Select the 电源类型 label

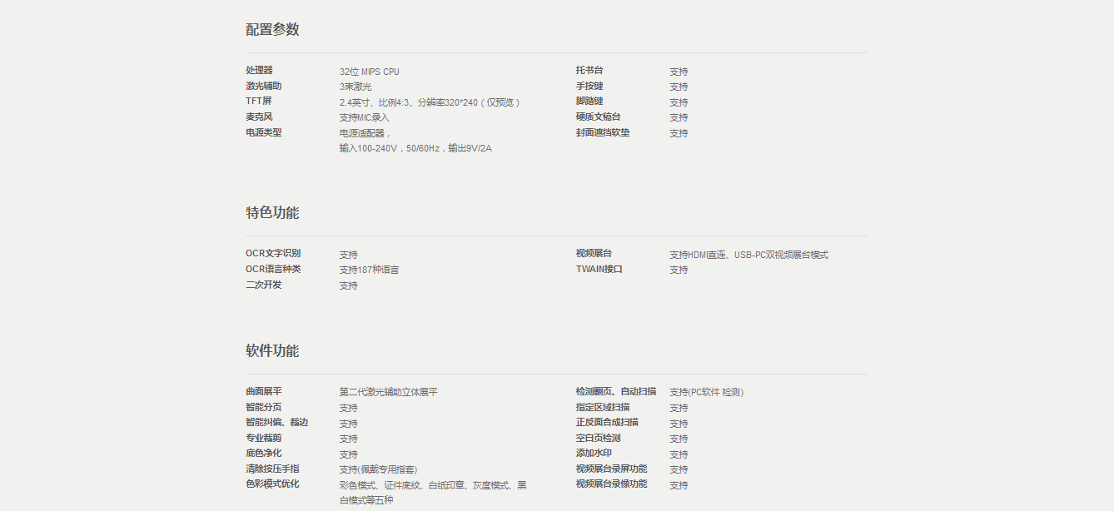pyautogui.click(x=263, y=132)
